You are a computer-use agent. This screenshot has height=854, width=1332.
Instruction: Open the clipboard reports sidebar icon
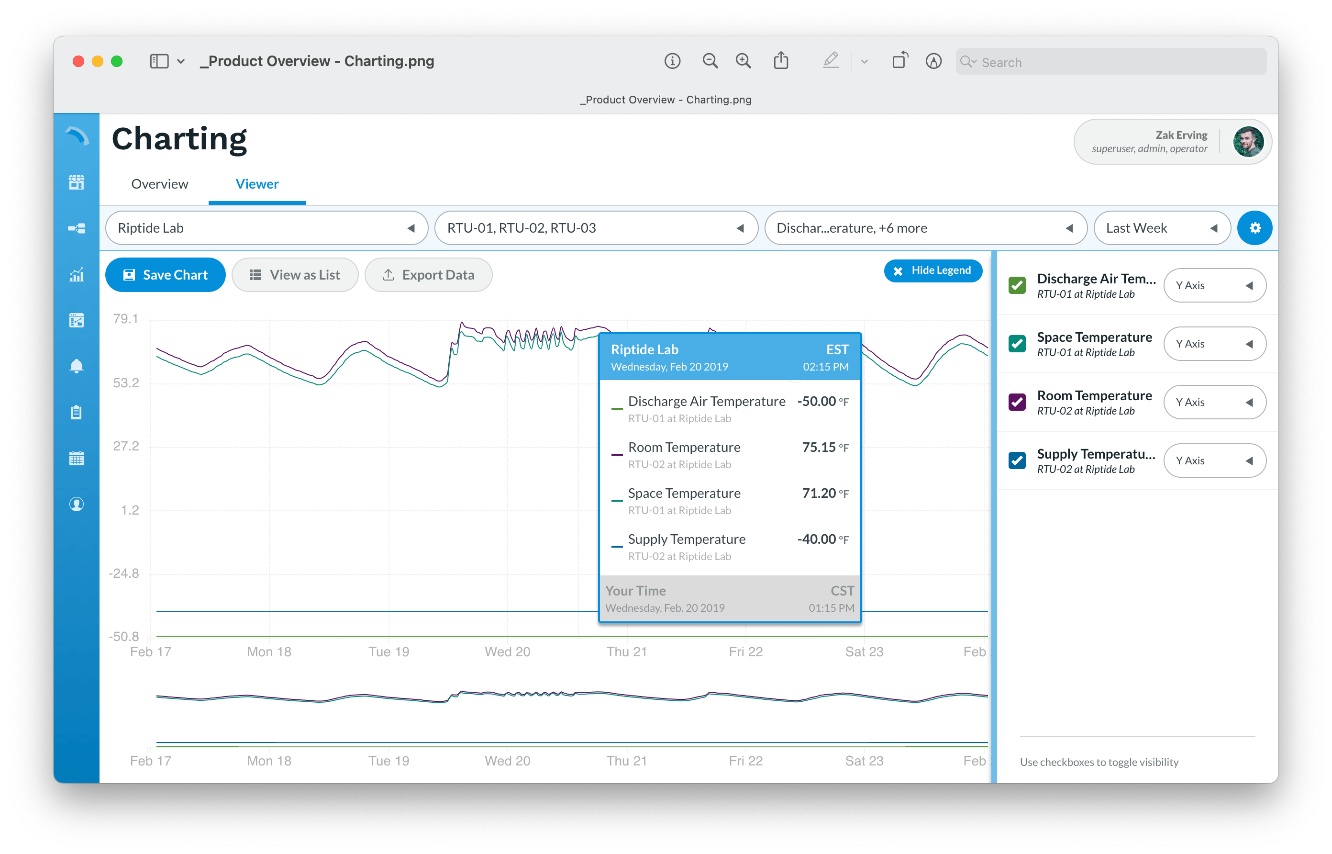tap(77, 412)
